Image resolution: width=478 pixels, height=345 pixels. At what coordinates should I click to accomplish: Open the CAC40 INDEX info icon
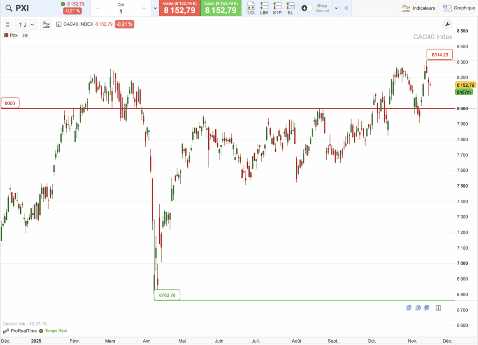pyautogui.click(x=58, y=24)
